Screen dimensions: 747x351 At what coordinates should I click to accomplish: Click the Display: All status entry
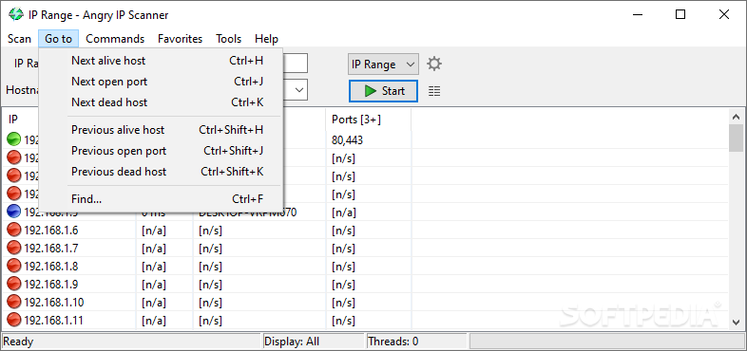click(x=292, y=342)
